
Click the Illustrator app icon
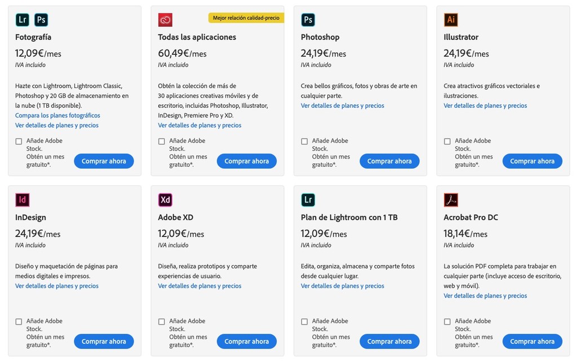451,19
